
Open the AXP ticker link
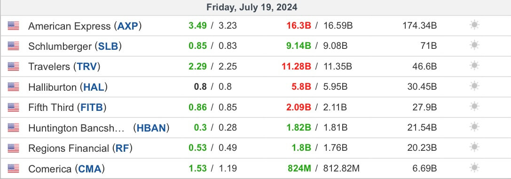(x=128, y=26)
